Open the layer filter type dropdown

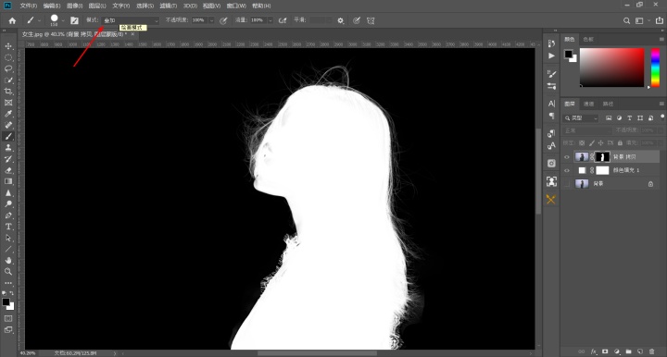coord(581,118)
